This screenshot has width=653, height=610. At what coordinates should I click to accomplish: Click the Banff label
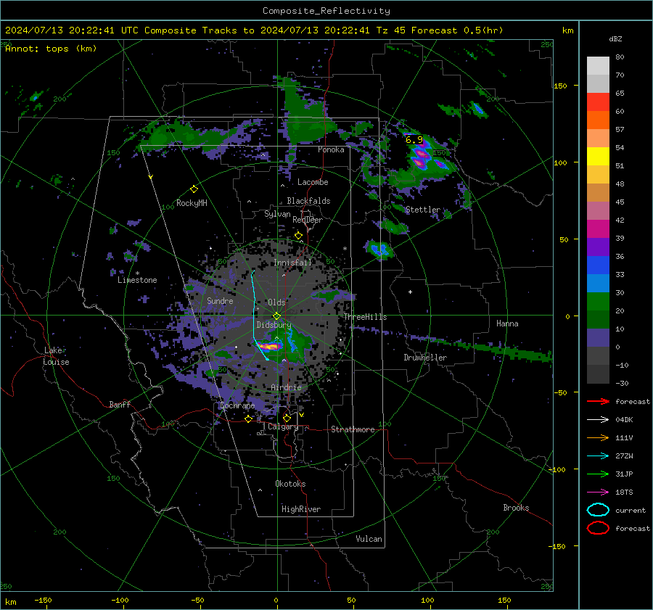(120, 405)
